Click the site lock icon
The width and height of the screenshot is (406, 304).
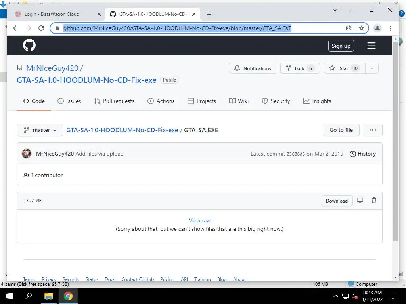point(57,28)
